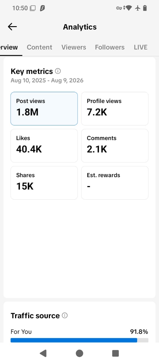Select the Likes metric card
The width and height of the screenshot is (159, 364).
pos(44,146)
